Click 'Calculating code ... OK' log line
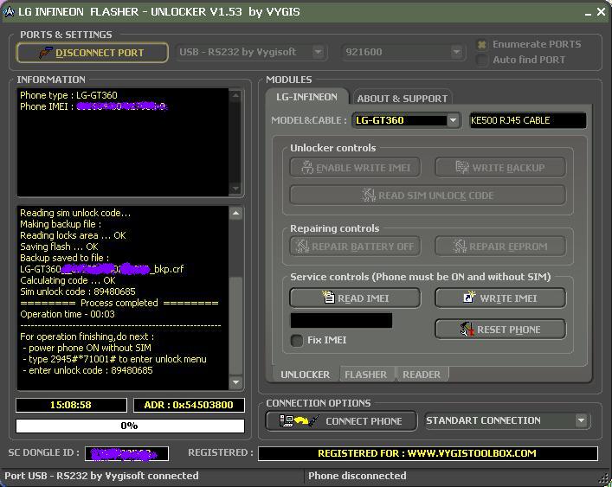 tap(68, 280)
